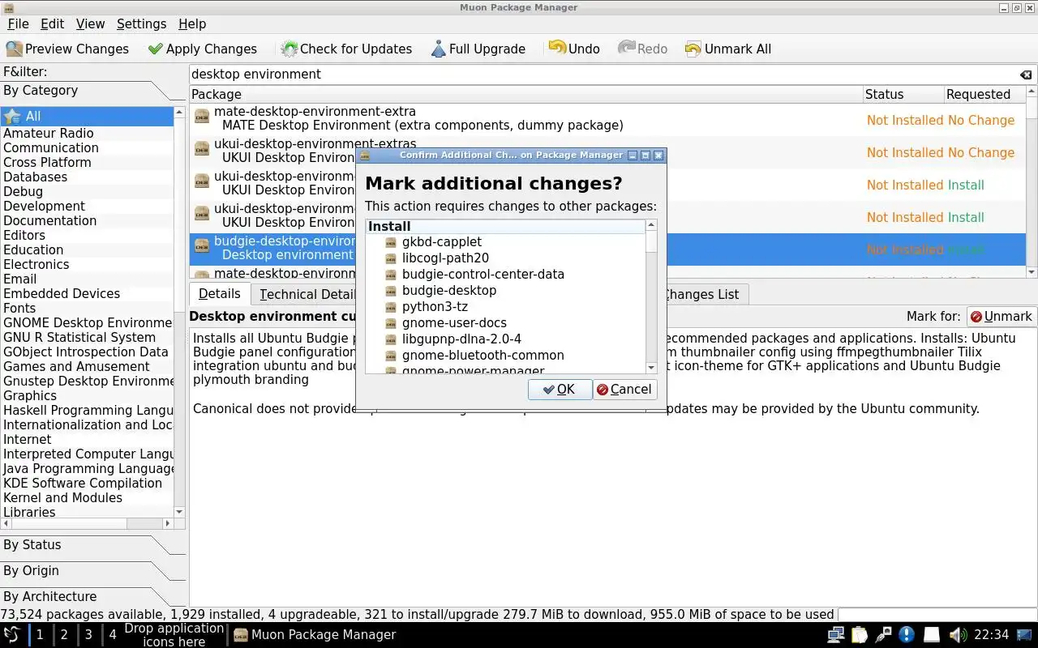The image size is (1038, 648).
Task: Switch to workspace 3 in the pager
Action: (x=88, y=635)
